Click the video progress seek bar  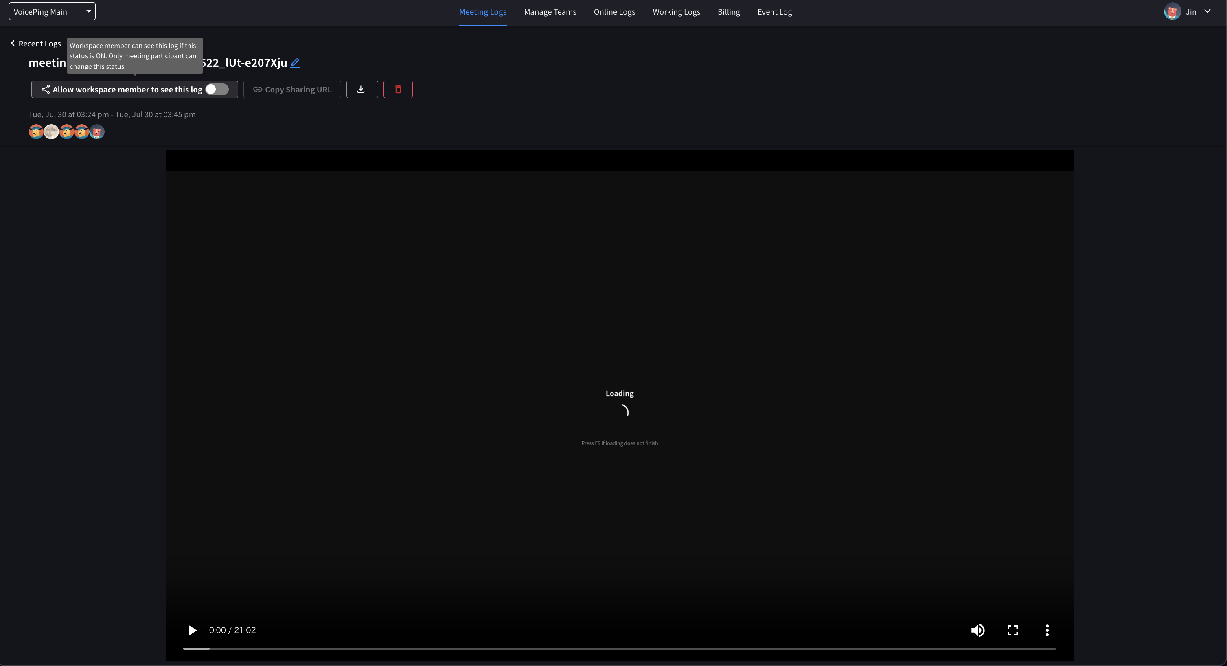coord(619,648)
